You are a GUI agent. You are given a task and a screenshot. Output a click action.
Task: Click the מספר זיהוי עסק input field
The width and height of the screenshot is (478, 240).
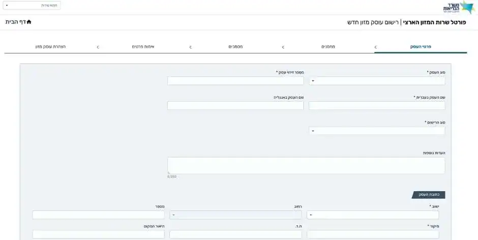pyautogui.click(x=235, y=81)
